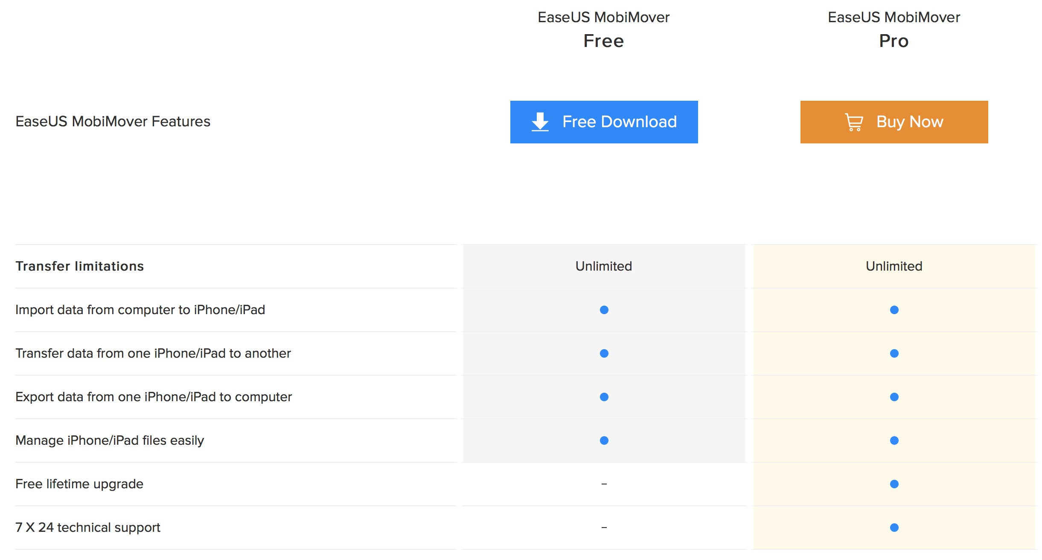Click Pro dot for Free lifetime upgrade
Image resolution: width=1042 pixels, height=560 pixels.
tap(894, 484)
